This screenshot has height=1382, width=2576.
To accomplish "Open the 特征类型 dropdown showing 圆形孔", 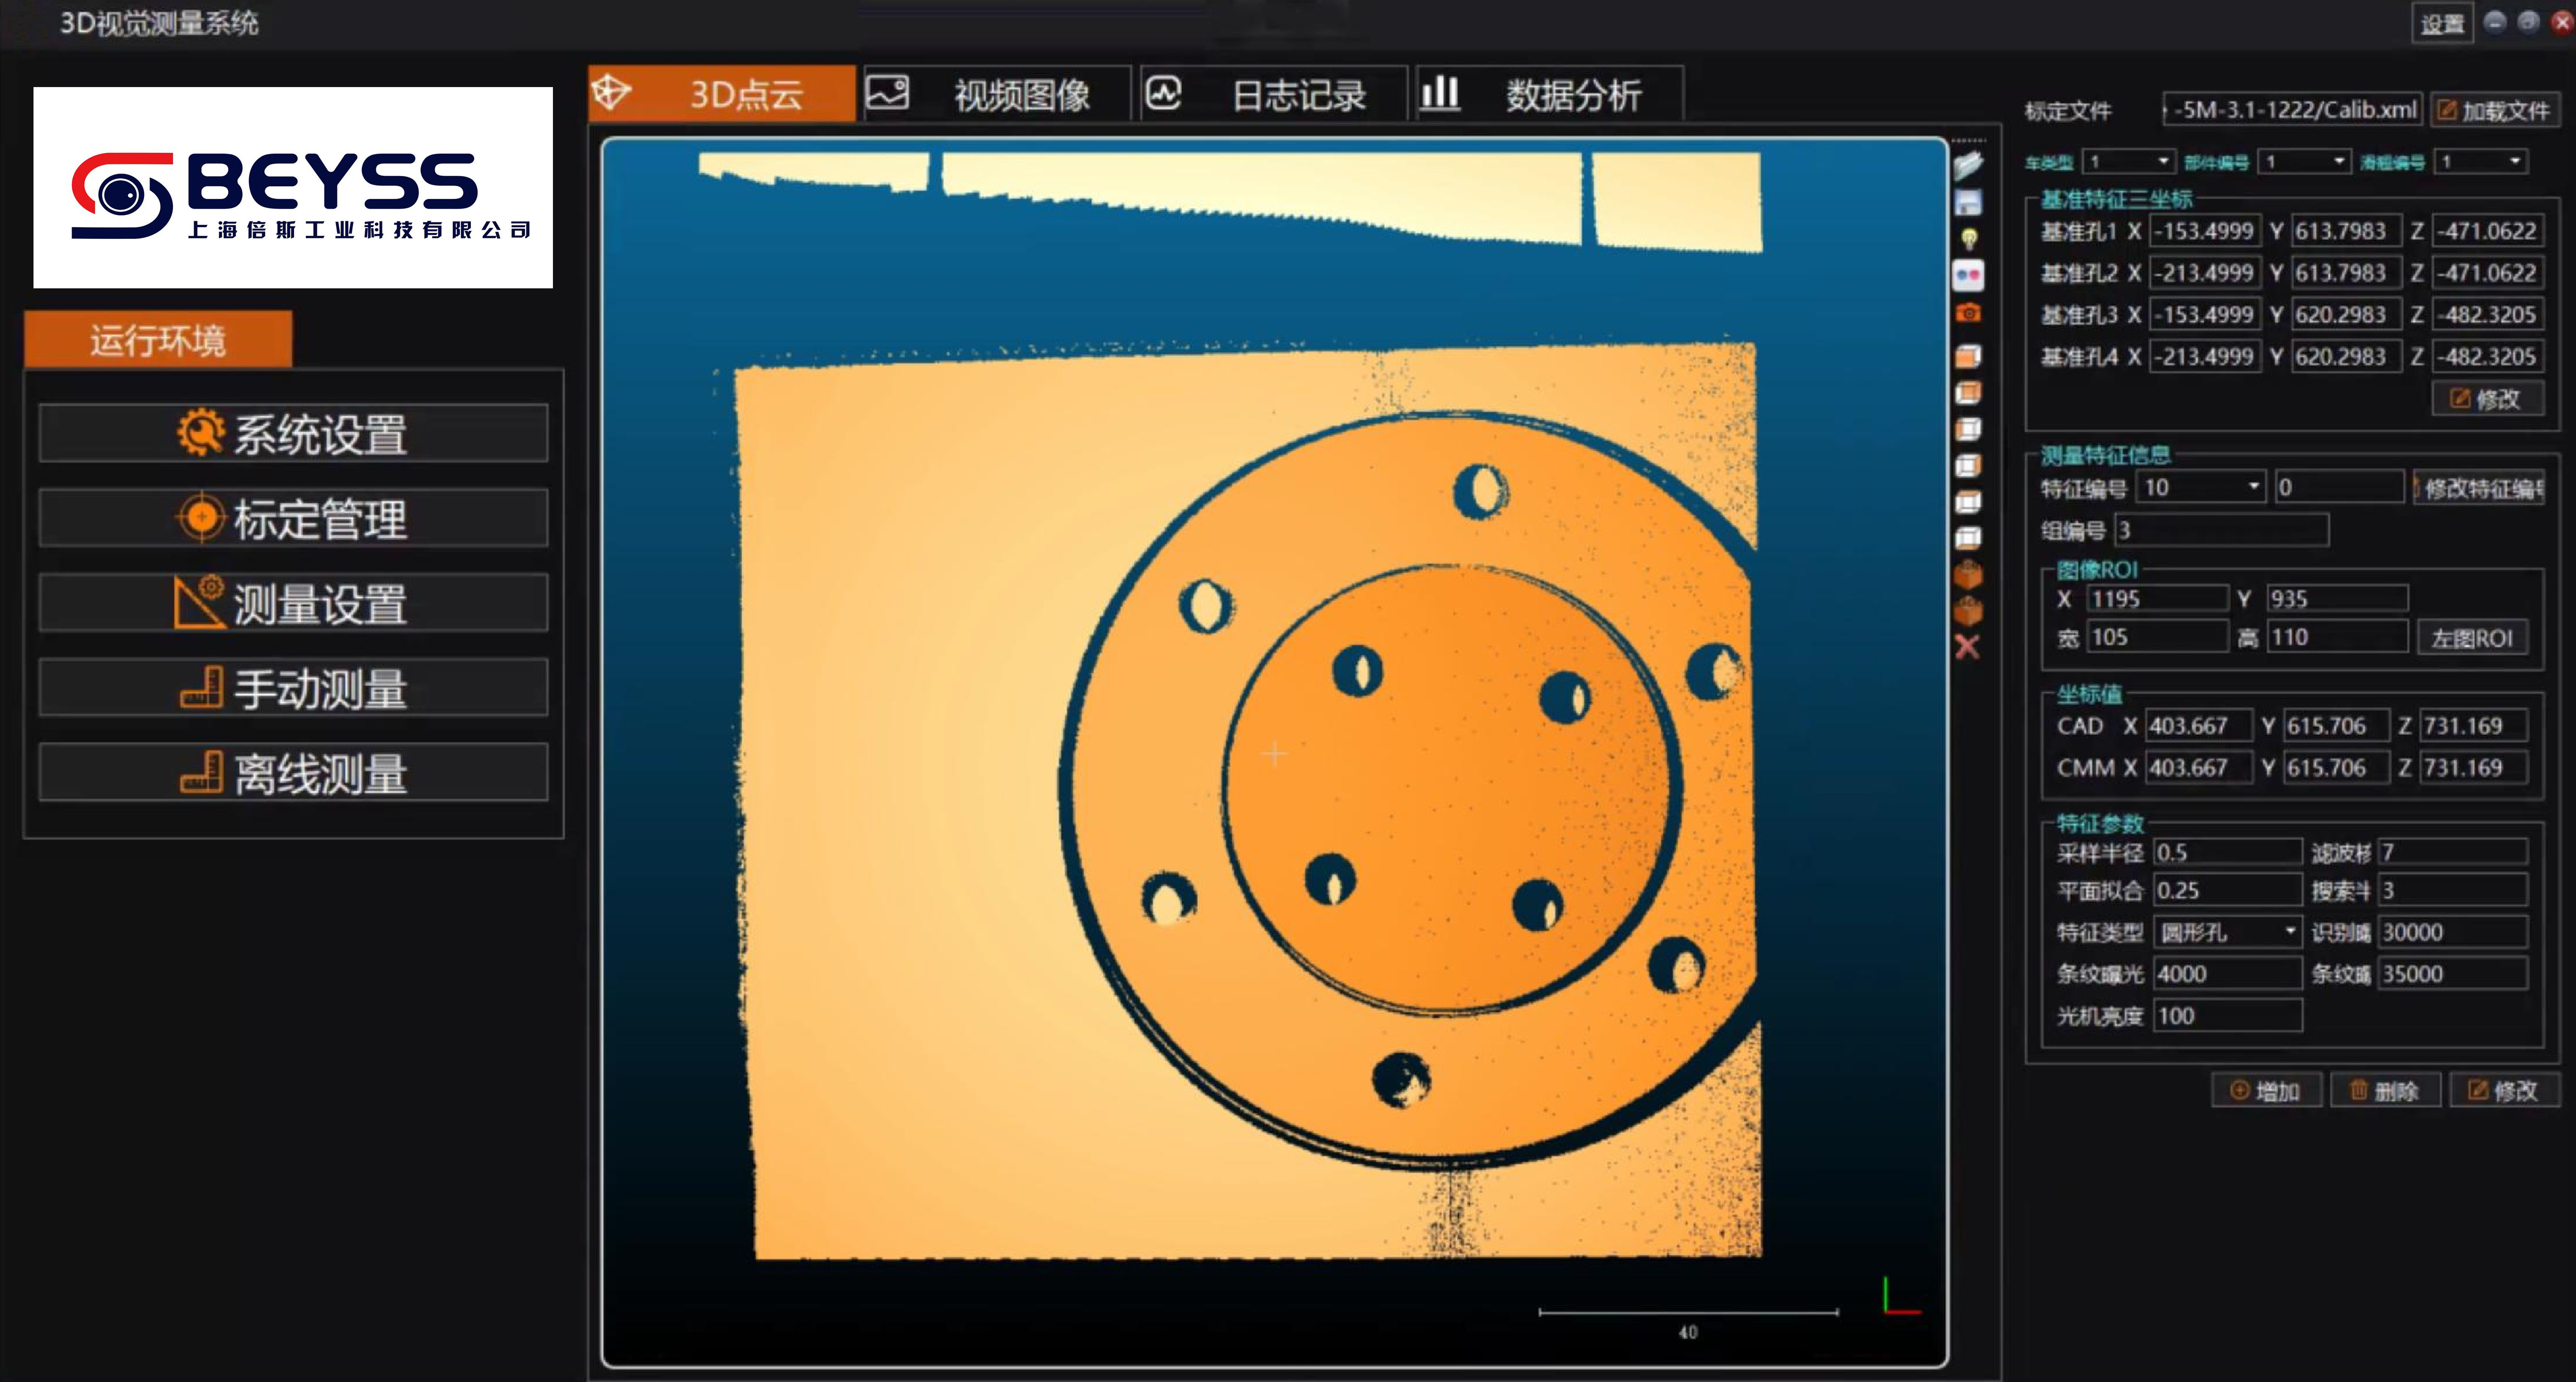I will [x=2228, y=932].
